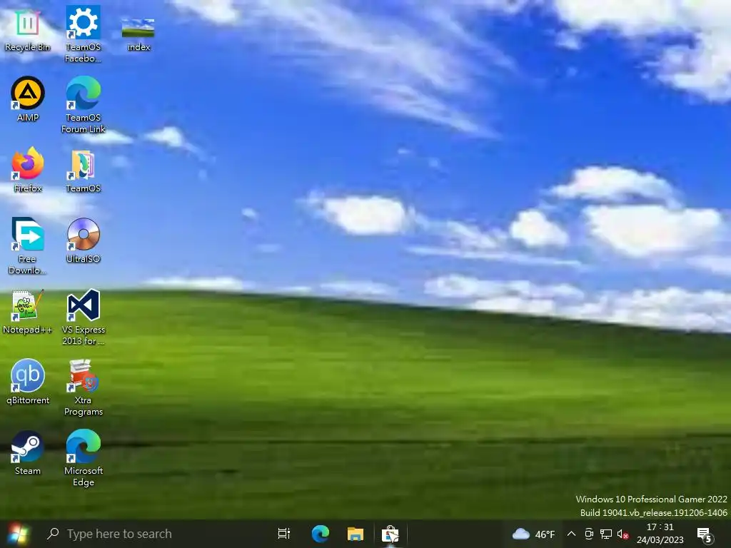Viewport: 731px width, 548px height.
Task: Launch Free Download Manager shortcut
Action: click(x=28, y=246)
